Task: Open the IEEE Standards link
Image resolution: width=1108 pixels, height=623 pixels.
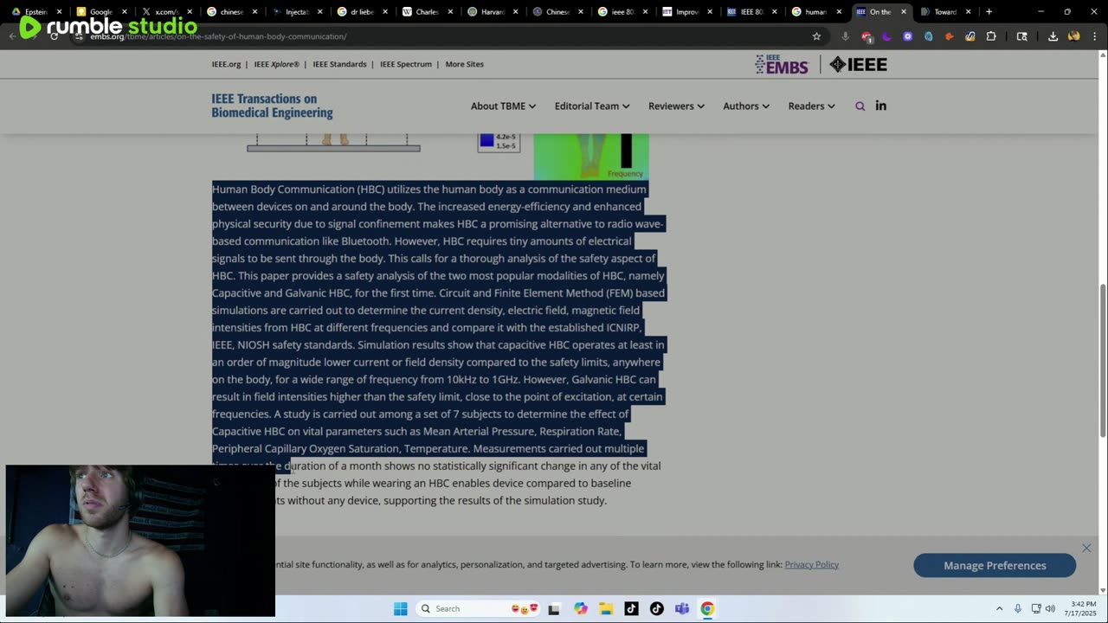Action: pos(339,64)
